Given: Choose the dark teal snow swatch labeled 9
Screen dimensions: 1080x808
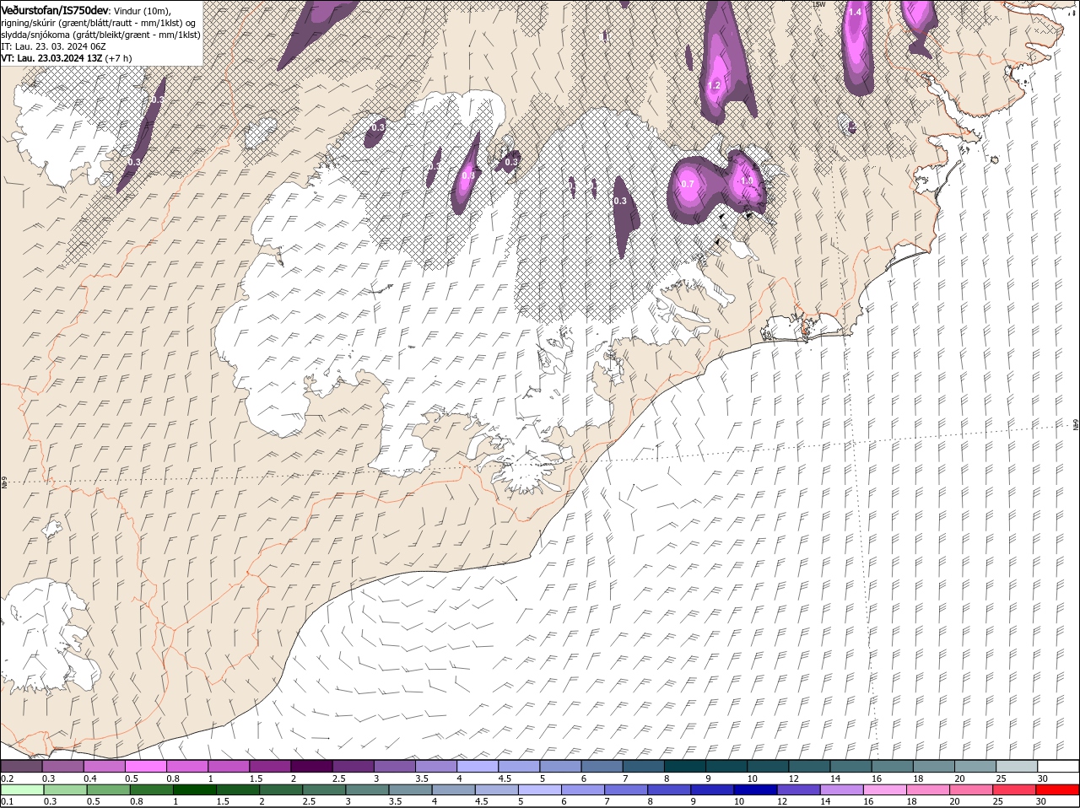Looking at the screenshot, I should tap(726, 766).
